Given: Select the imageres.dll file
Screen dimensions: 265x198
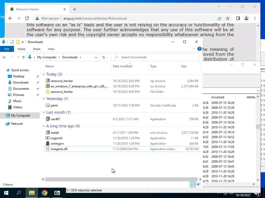Looking at the screenshot, I should pos(122,149).
